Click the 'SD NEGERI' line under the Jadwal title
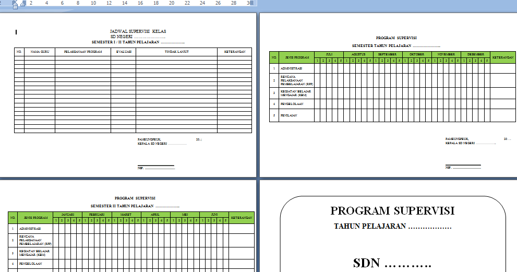517x272 pixels. pyautogui.click(x=138, y=37)
